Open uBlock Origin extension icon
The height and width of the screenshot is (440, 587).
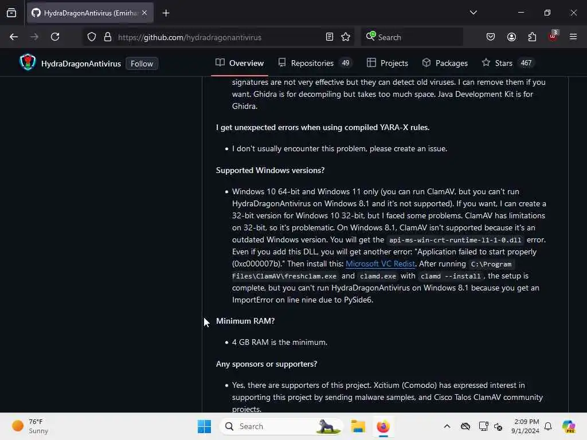pyautogui.click(x=553, y=36)
